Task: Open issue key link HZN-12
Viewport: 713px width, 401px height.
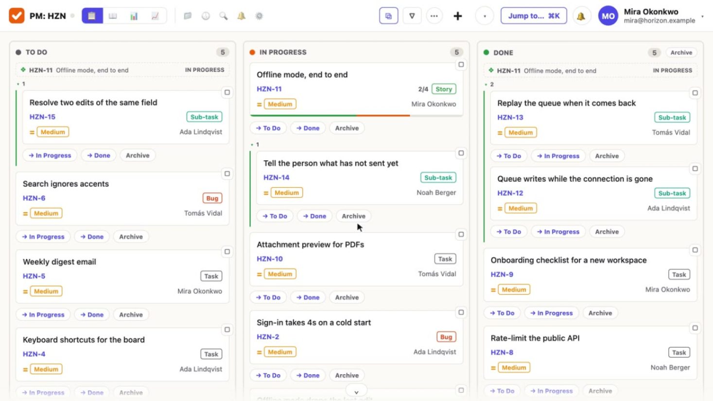Action: point(510,193)
